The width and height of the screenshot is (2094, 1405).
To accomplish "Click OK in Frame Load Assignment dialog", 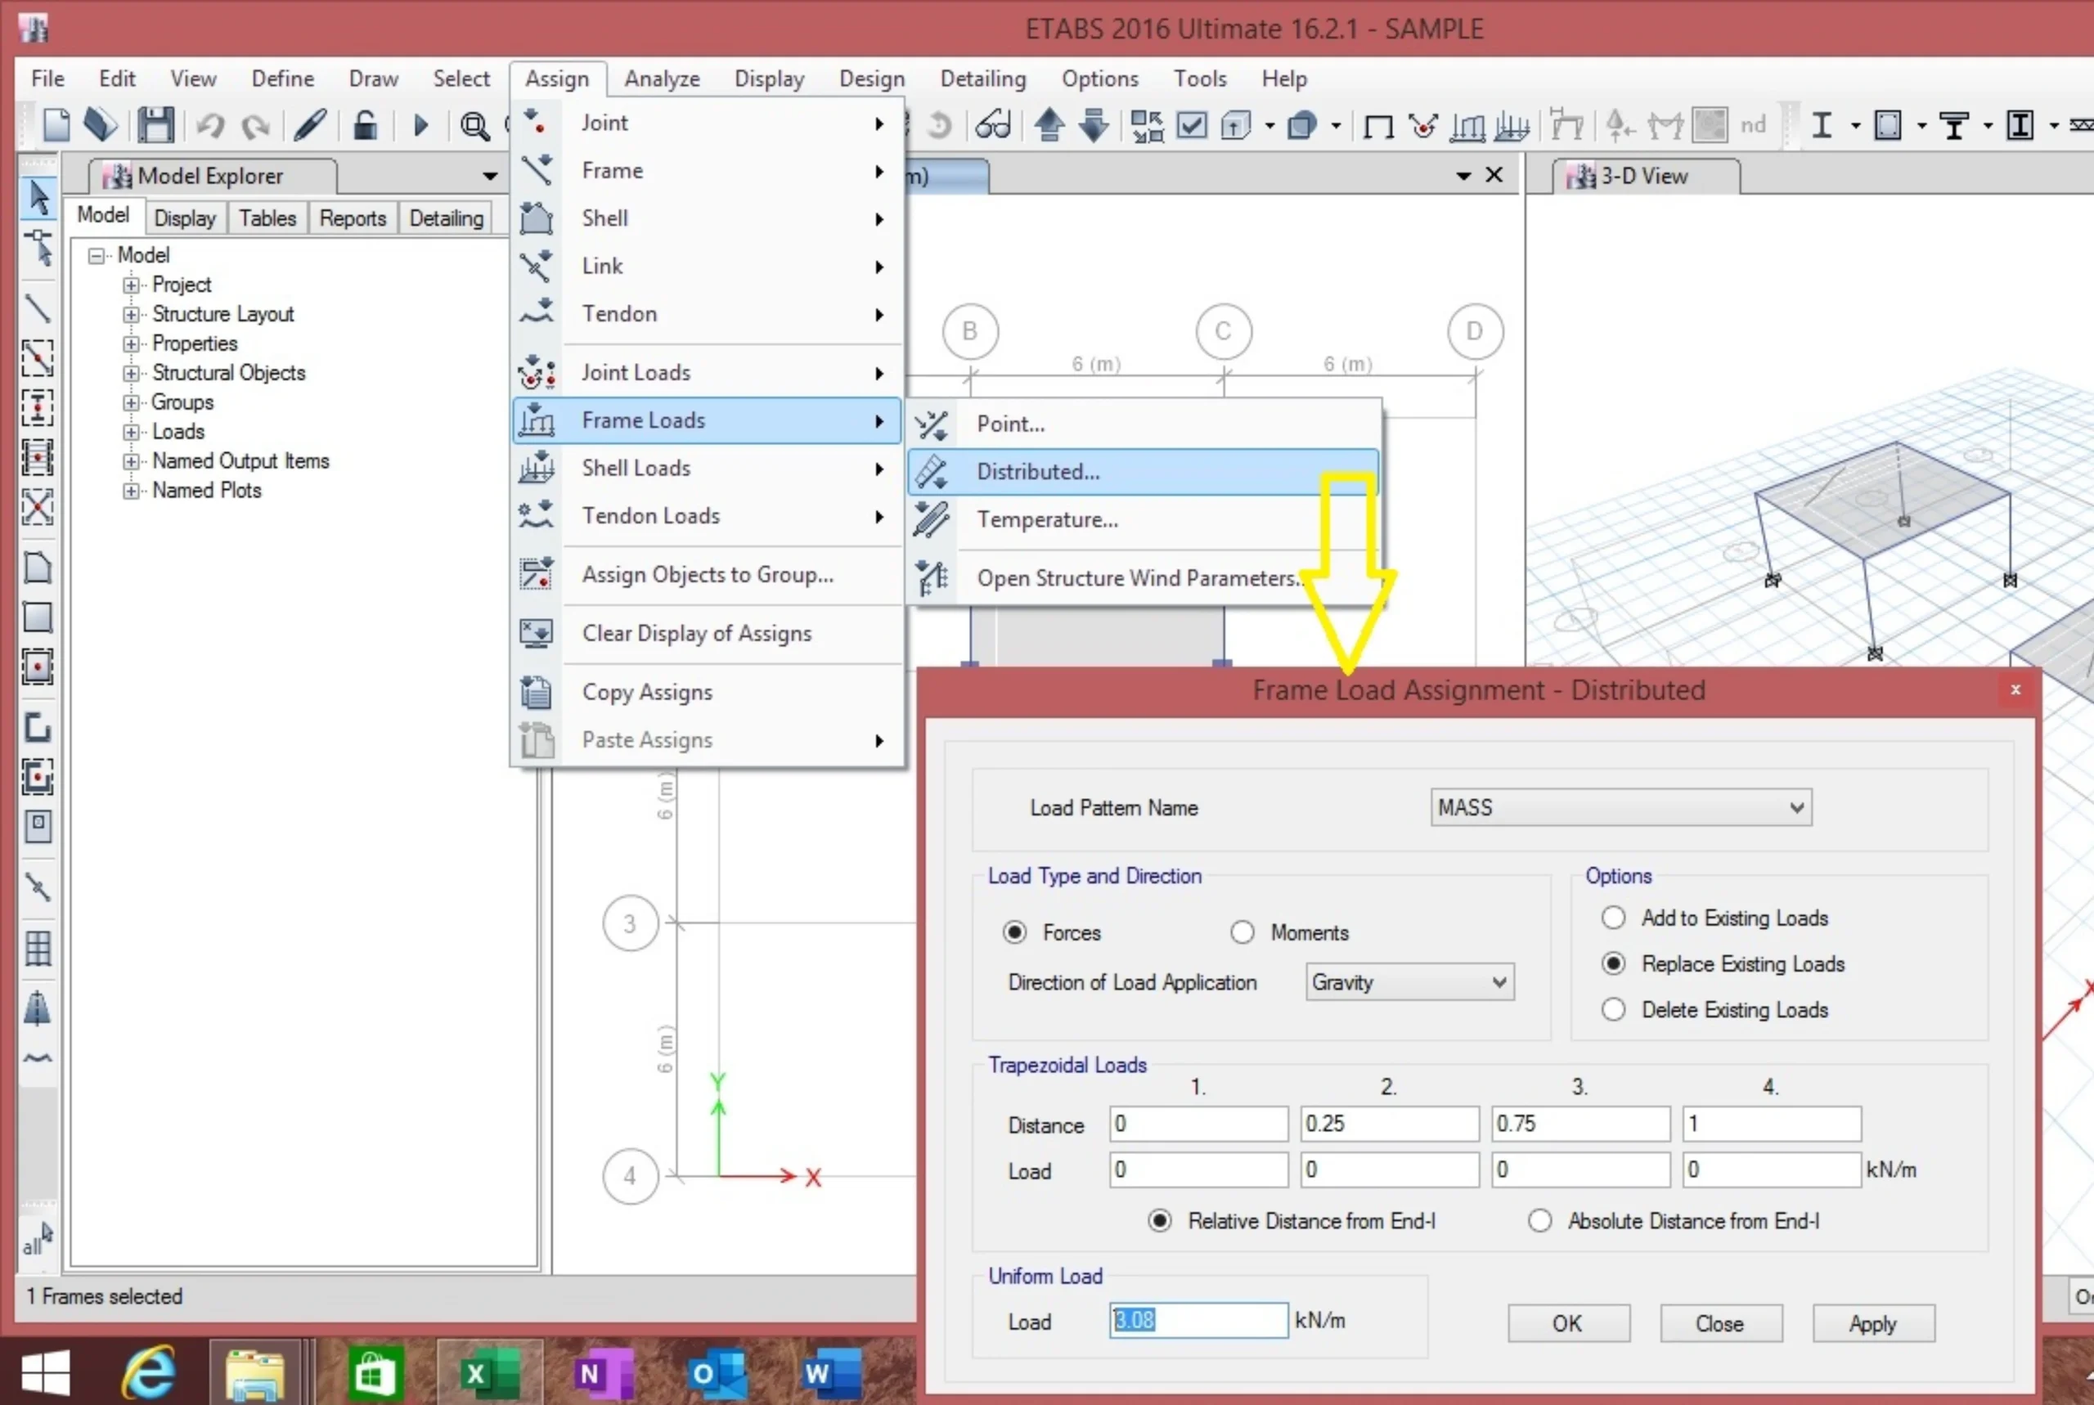I will click(x=1567, y=1323).
